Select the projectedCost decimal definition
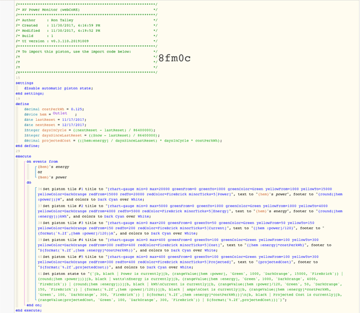The width and height of the screenshot is (362, 313). (x=123, y=141)
